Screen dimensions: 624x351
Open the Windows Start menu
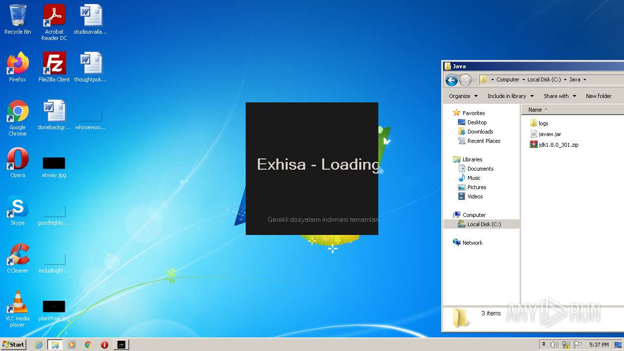tap(14, 345)
